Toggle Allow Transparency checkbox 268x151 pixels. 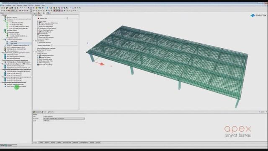pyautogui.click(x=38, y=63)
